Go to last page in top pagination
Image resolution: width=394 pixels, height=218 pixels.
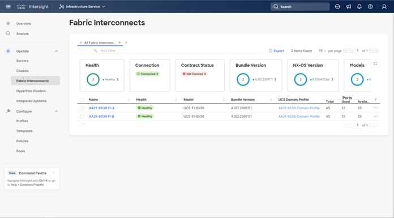(x=376, y=51)
